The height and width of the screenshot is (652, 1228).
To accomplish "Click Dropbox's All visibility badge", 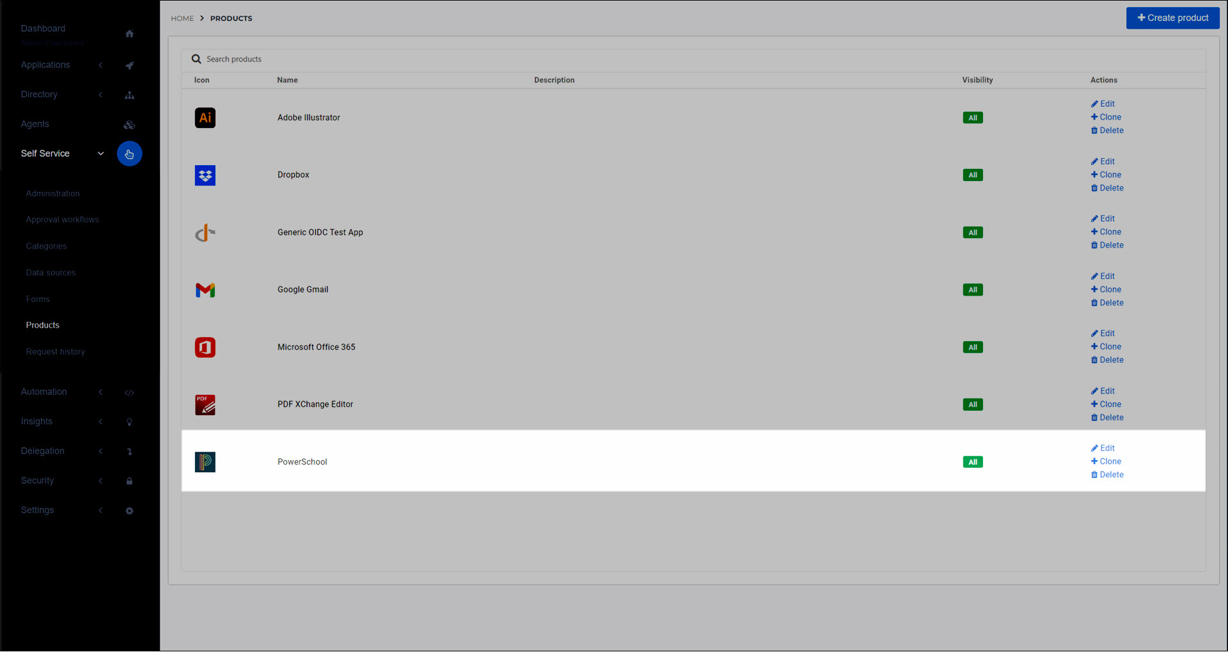I will 973,175.
